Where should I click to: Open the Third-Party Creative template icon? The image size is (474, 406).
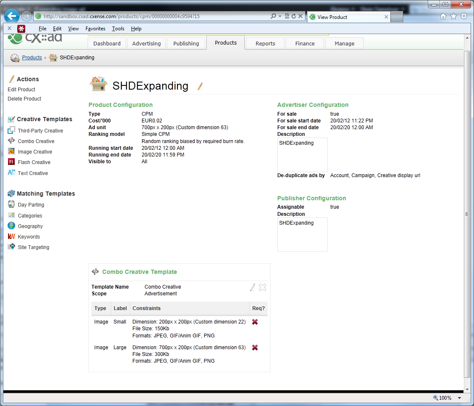[x=11, y=130]
